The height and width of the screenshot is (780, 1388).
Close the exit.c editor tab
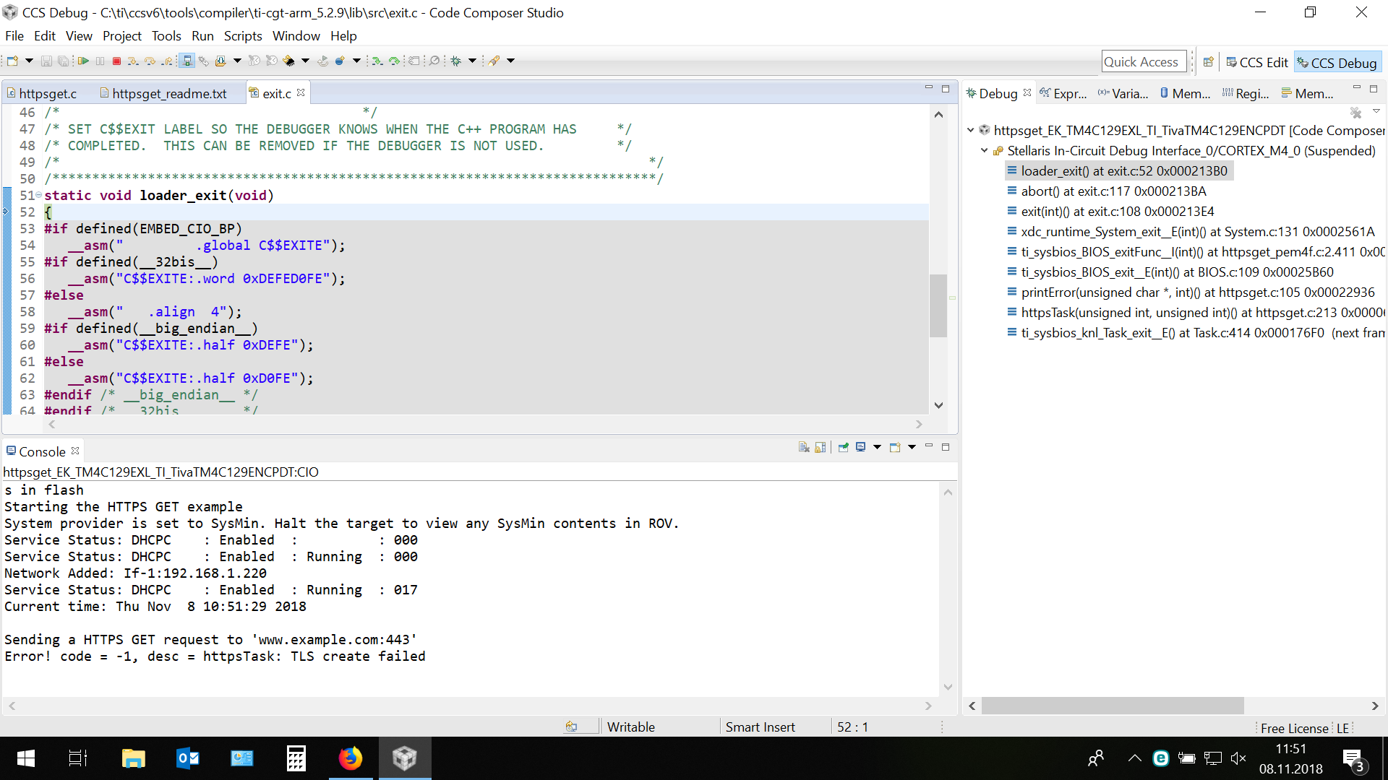click(301, 93)
